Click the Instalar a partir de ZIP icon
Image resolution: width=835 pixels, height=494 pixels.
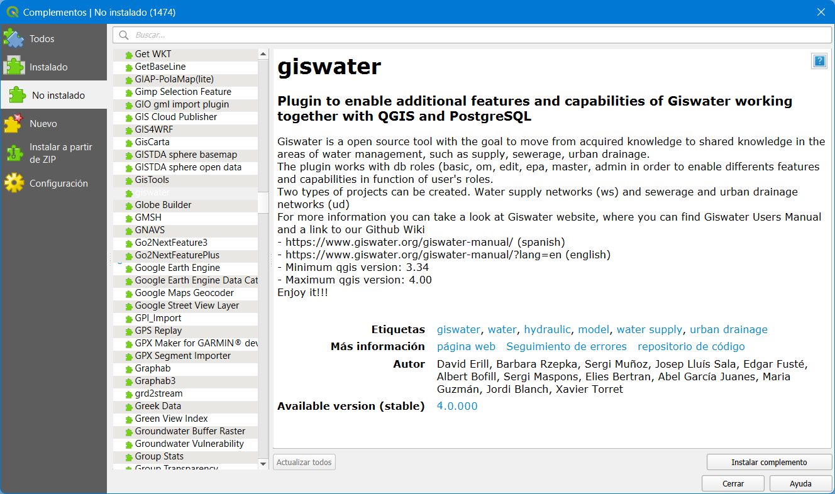click(13, 153)
